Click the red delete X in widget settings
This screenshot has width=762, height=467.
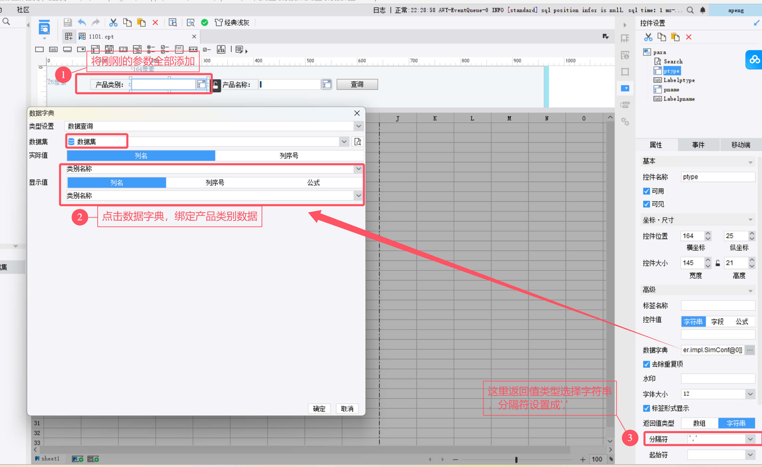click(688, 37)
